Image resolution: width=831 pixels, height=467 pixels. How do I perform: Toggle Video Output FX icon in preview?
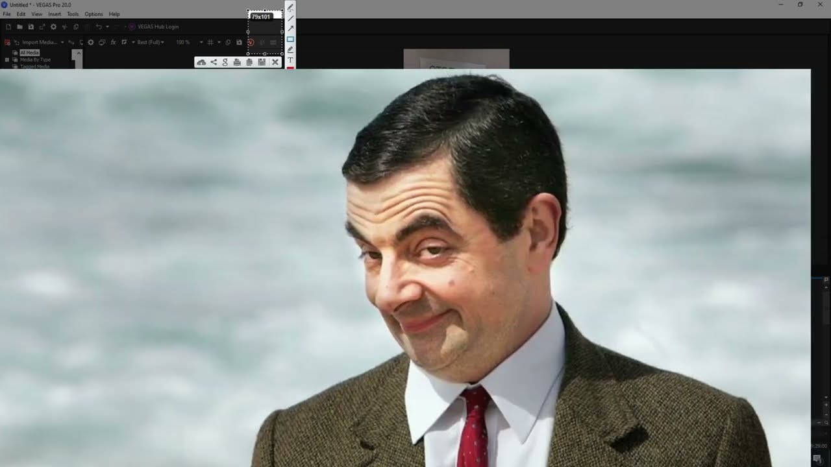coord(113,42)
